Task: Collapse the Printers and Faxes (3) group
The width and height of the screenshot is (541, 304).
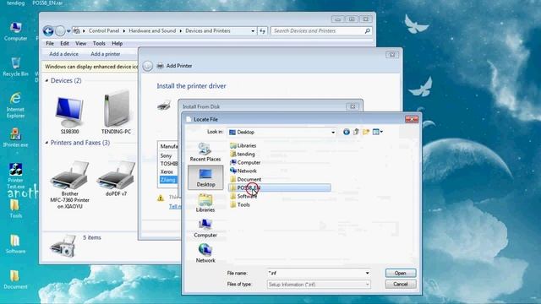Action: tap(47, 143)
